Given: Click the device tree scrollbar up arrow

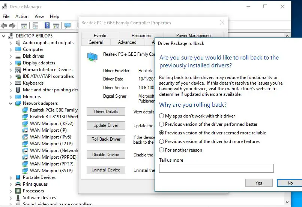Looking at the screenshot, I should 287,36.
